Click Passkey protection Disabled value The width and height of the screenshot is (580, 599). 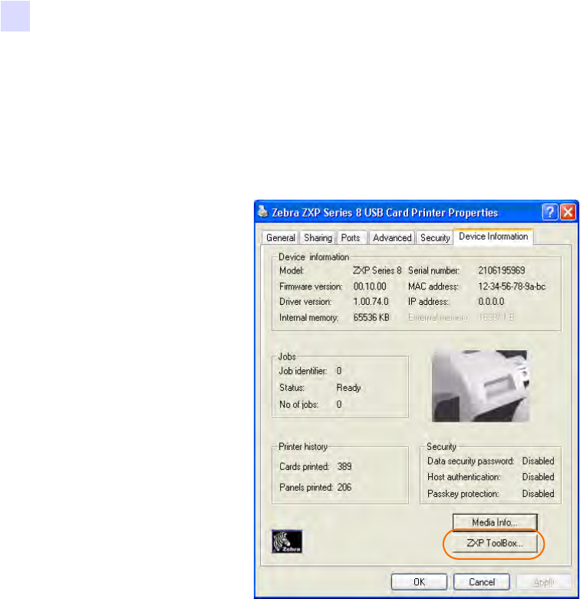coord(538,494)
